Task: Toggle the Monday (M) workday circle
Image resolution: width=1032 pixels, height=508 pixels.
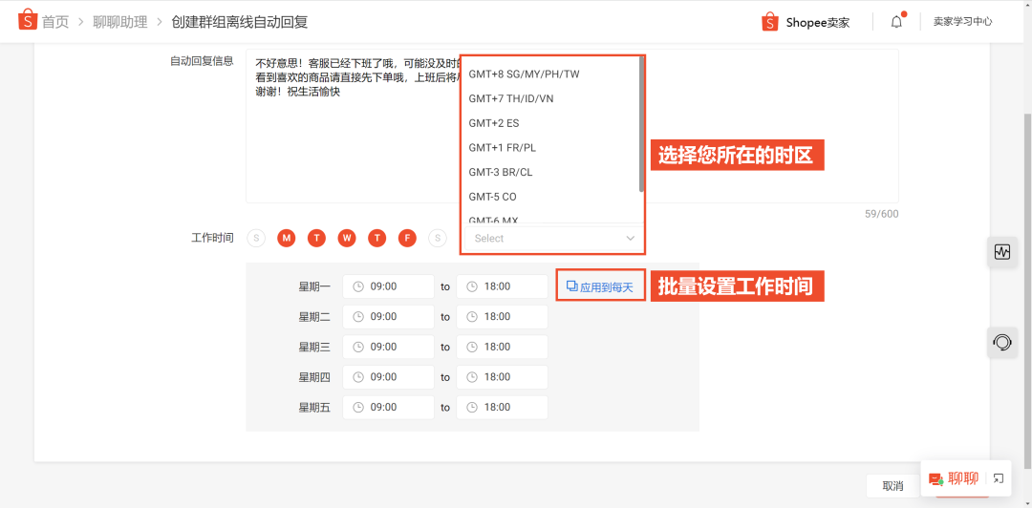Action: click(x=286, y=238)
